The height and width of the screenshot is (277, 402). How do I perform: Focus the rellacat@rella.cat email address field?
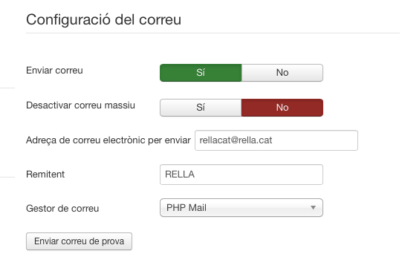[276, 140]
